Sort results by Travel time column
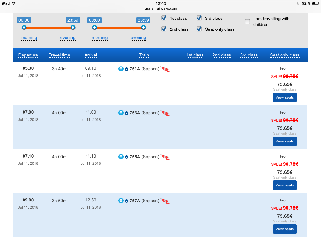The width and height of the screenshot is (321, 241). tap(59, 55)
